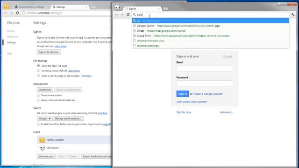Select the Cloud Print suggestion
This screenshot has height=168, width=299.
(210, 35)
